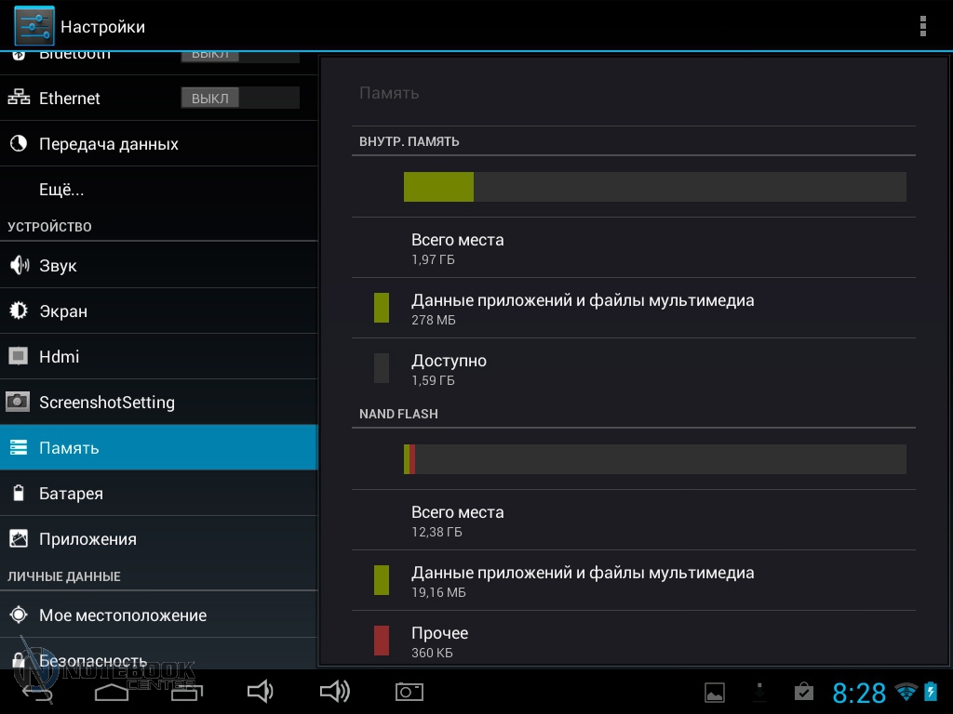Open Звук sound settings

58,266
